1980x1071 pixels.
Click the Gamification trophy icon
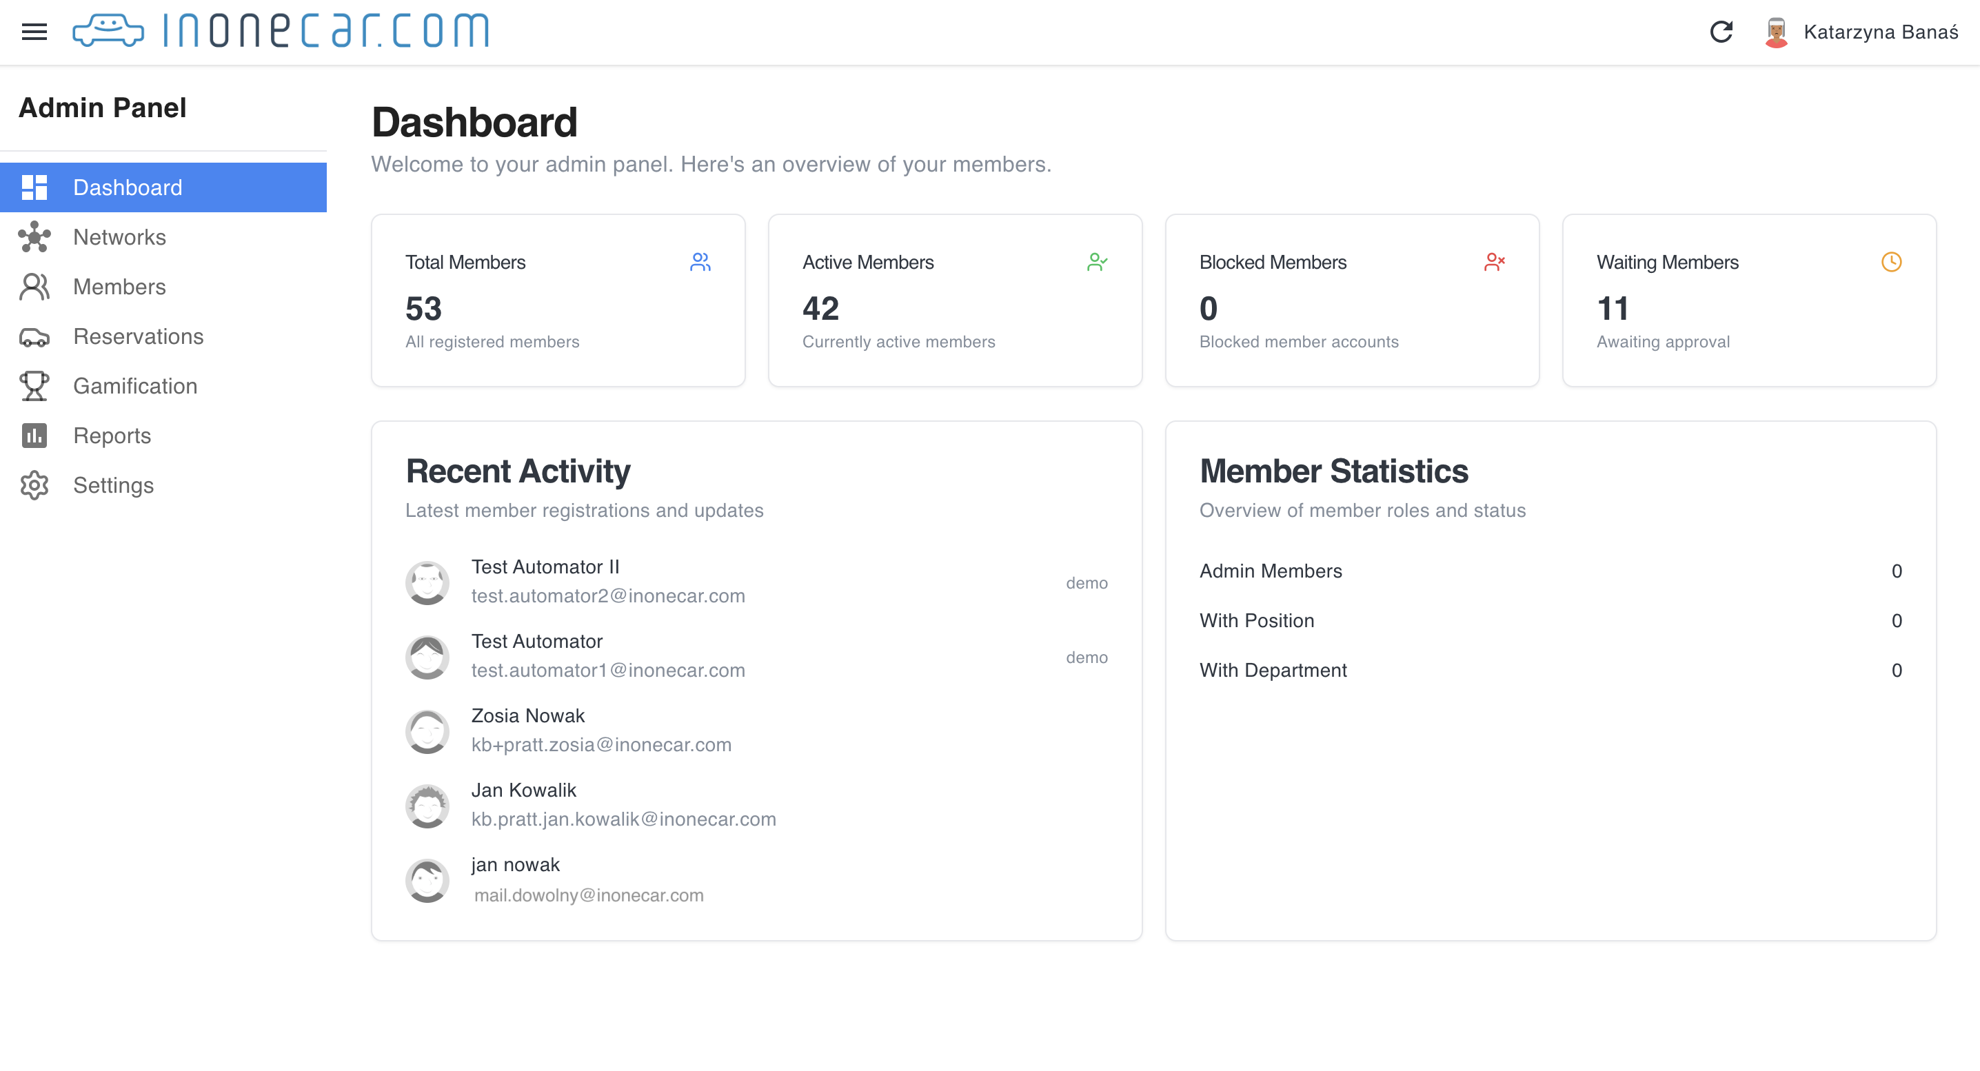34,386
